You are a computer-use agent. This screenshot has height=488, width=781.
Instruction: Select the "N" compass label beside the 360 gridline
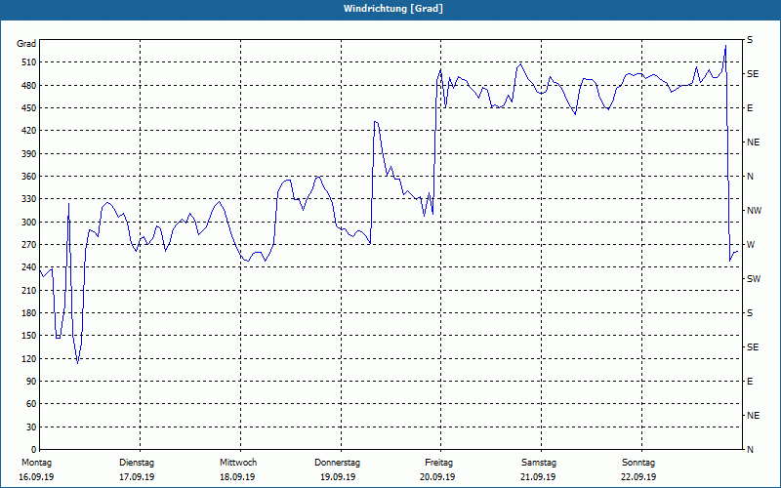(x=750, y=177)
